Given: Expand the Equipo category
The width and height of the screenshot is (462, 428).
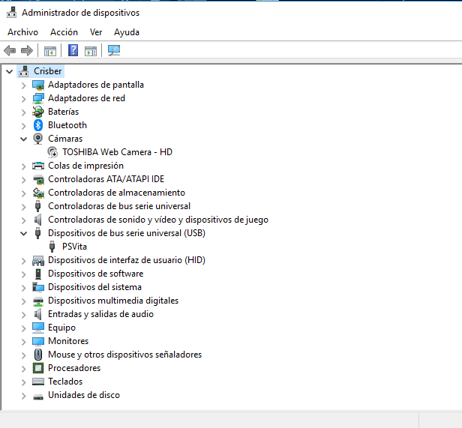Looking at the screenshot, I should (23, 328).
